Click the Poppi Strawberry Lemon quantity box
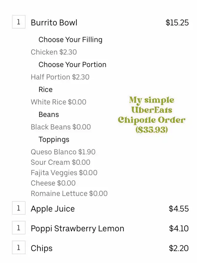The width and height of the screenshot is (197, 263). (x=18, y=228)
